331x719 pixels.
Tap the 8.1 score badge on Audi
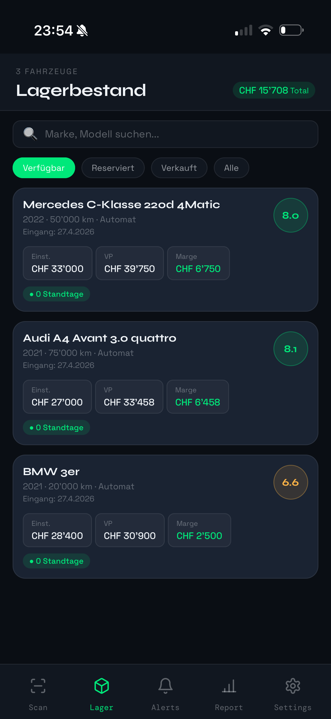(291, 349)
